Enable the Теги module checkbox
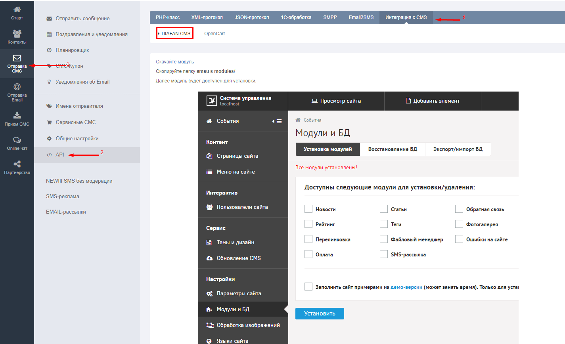Image resolution: width=565 pixels, height=344 pixels. coord(384,224)
